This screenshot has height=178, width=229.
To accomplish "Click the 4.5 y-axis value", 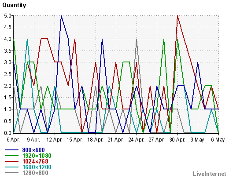I will [x=8, y=27].
